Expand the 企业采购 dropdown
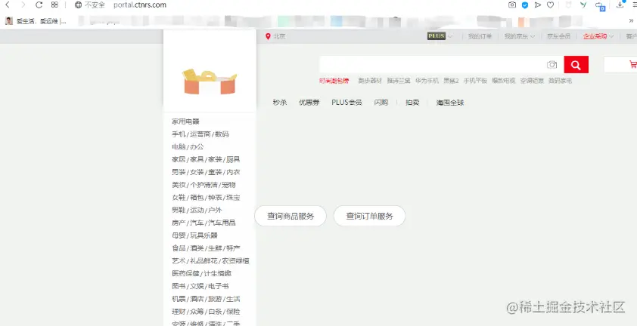The width and height of the screenshot is (637, 326). tap(598, 36)
